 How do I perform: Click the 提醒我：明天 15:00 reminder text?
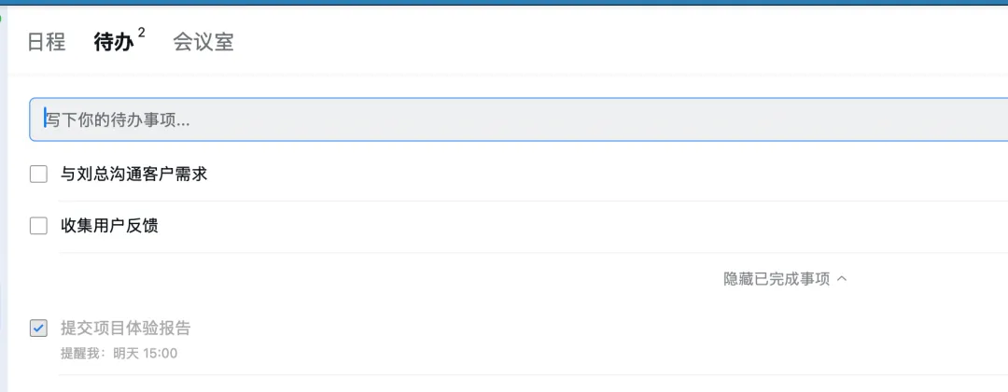click(x=119, y=354)
